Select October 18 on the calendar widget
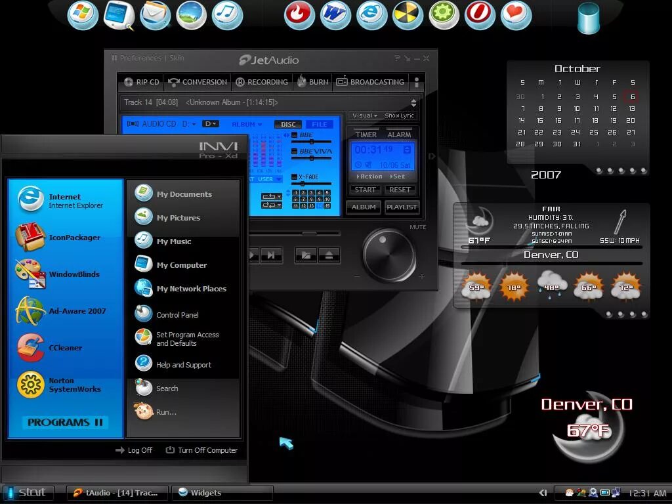This screenshot has width=672, height=504. pyautogui.click(x=595, y=121)
